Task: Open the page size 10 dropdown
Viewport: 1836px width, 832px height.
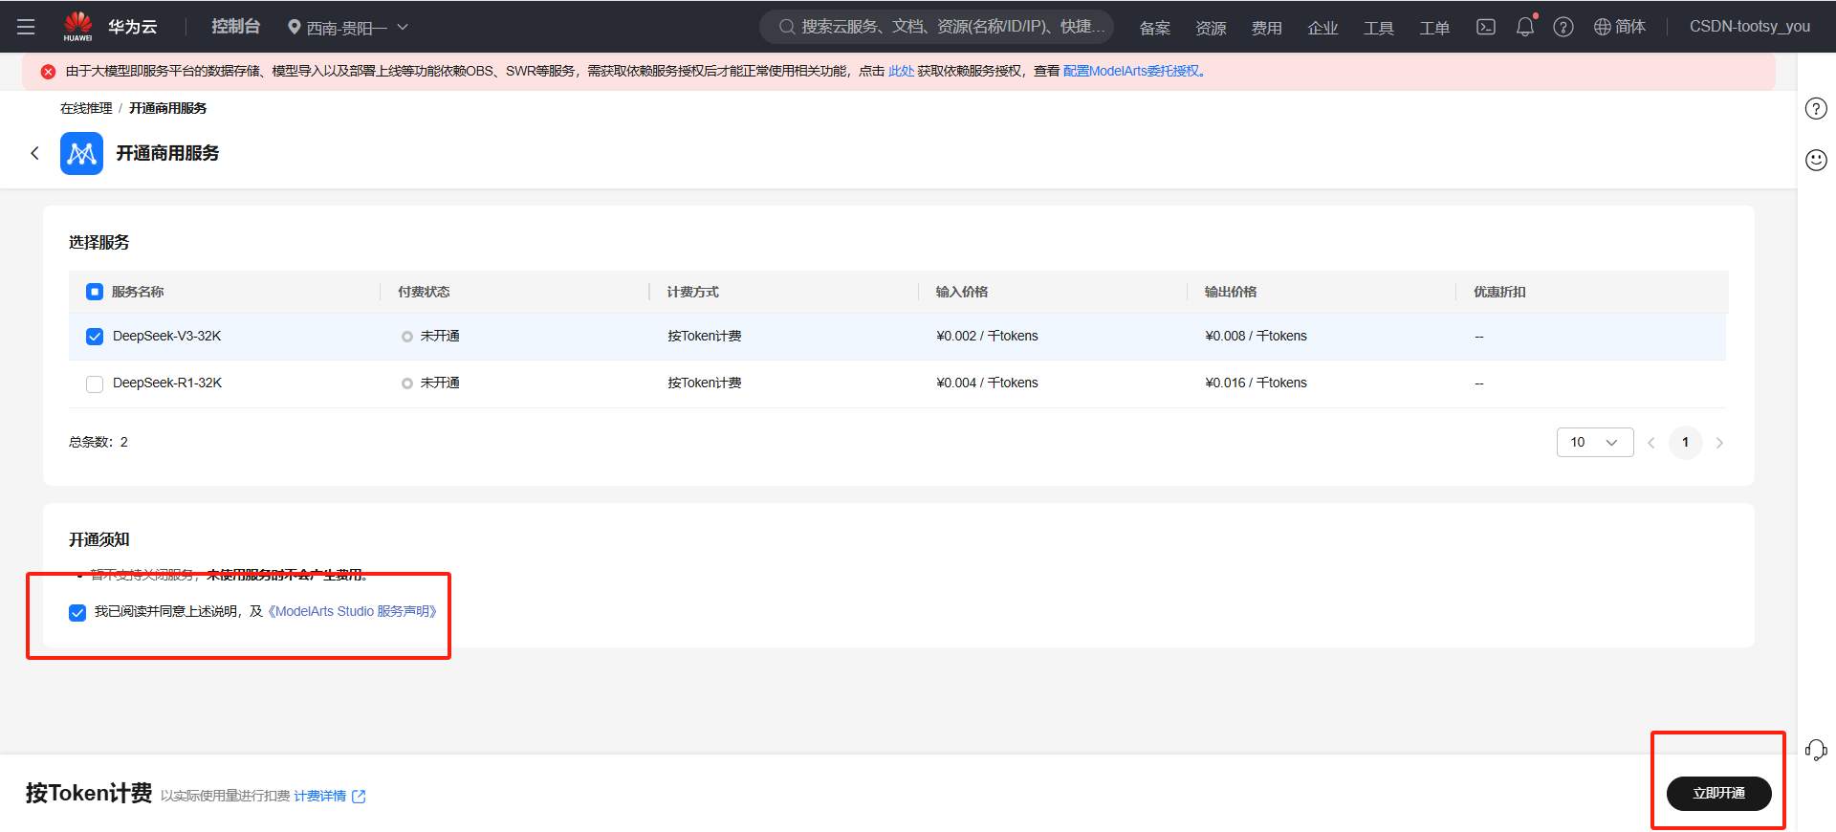Action: (1595, 442)
